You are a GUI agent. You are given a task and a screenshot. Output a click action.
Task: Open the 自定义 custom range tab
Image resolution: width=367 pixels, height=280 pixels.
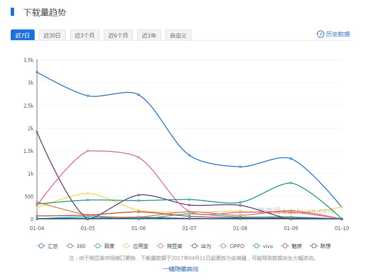(x=178, y=35)
